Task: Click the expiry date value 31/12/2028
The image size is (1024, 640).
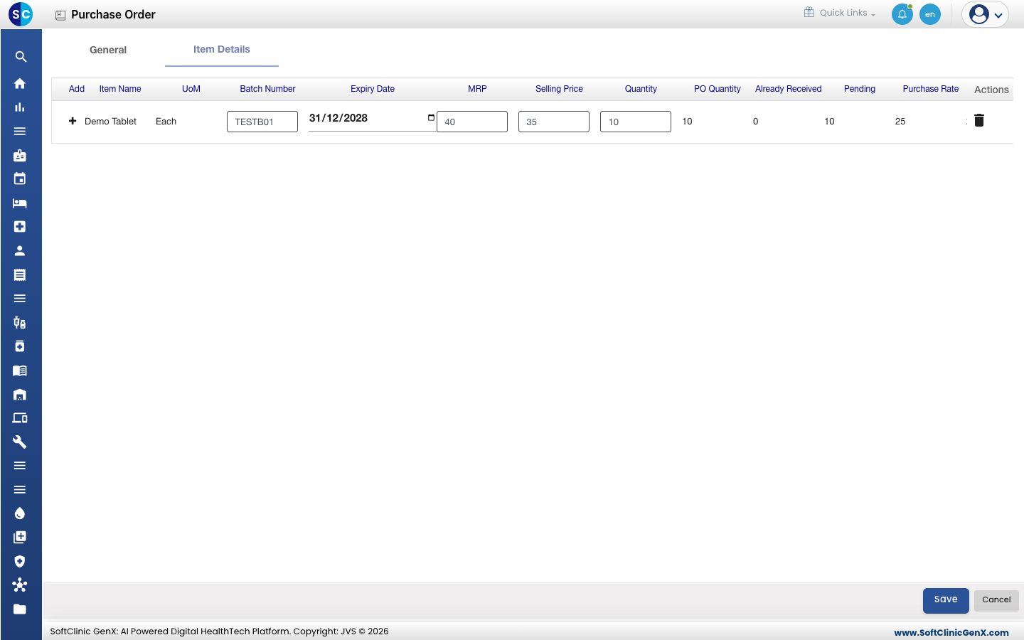Action: 338,118
